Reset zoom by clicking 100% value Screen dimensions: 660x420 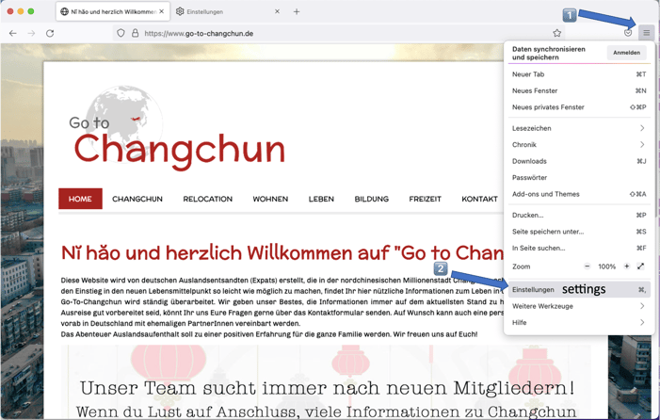point(606,267)
